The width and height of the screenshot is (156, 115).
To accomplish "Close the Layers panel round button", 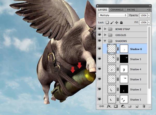I will point(98,6).
